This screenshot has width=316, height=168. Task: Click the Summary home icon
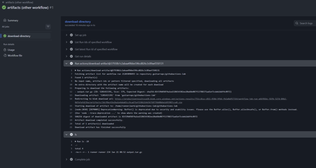tap(5, 20)
